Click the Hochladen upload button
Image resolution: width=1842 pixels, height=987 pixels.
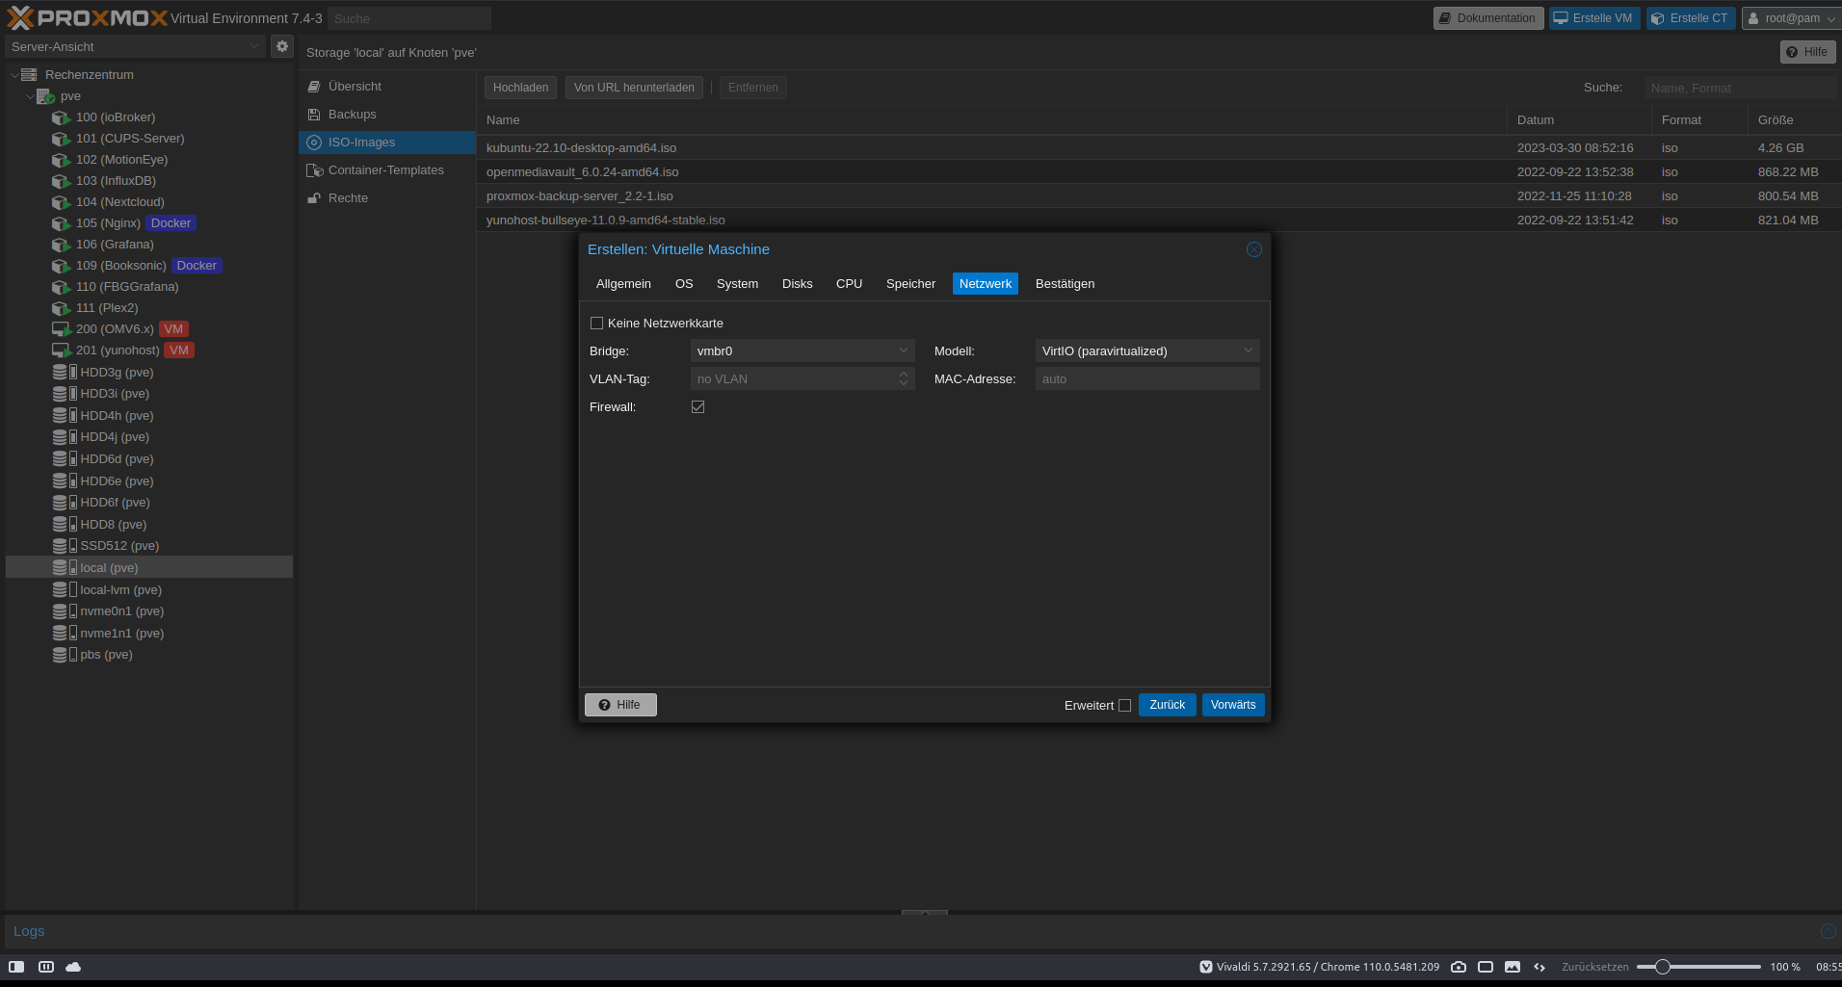(x=520, y=88)
